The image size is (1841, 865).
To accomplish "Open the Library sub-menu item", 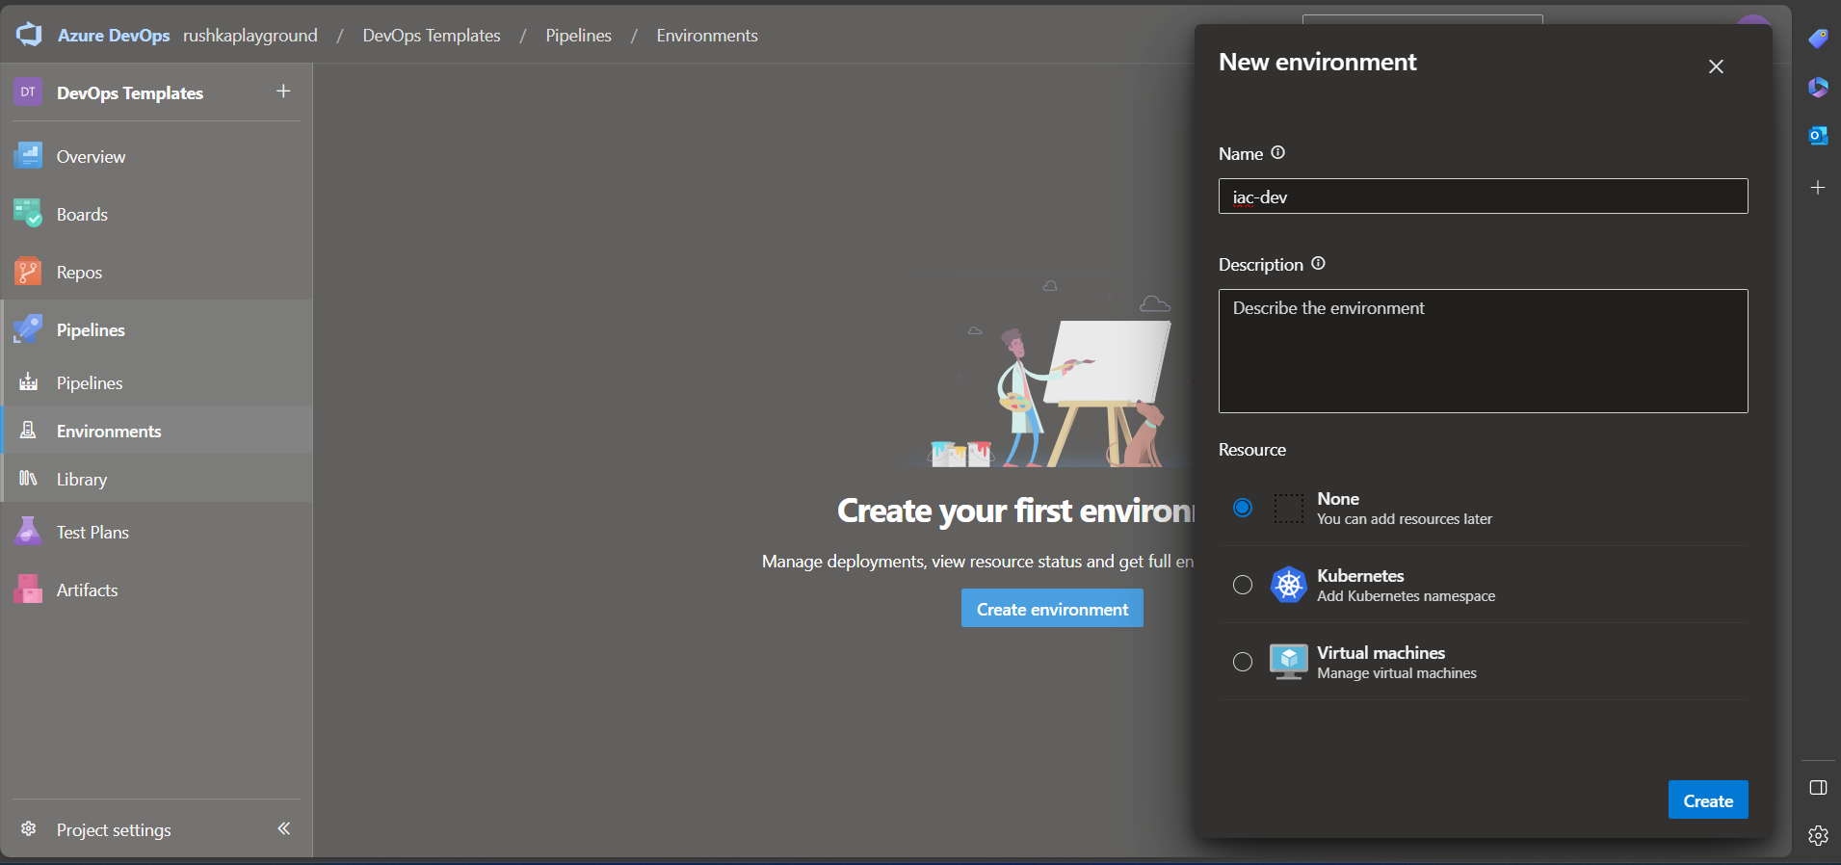I will coord(82,480).
